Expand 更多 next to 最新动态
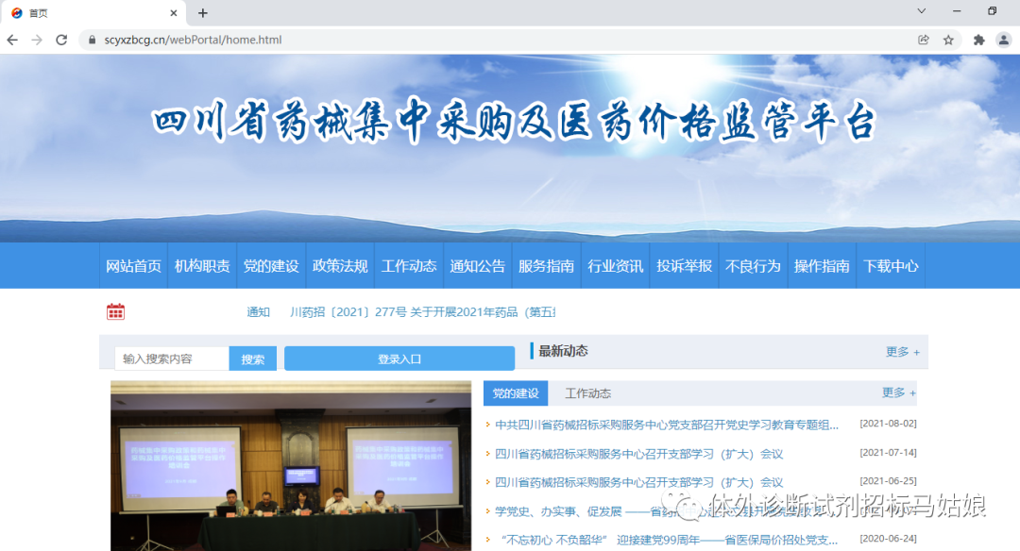 click(x=902, y=352)
